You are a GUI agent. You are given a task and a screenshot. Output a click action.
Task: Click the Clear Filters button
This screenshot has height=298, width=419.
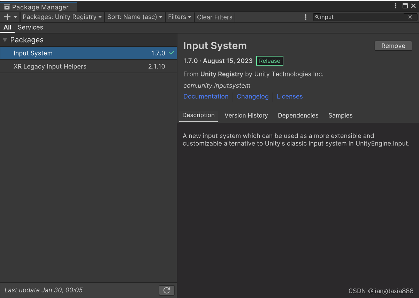point(215,17)
